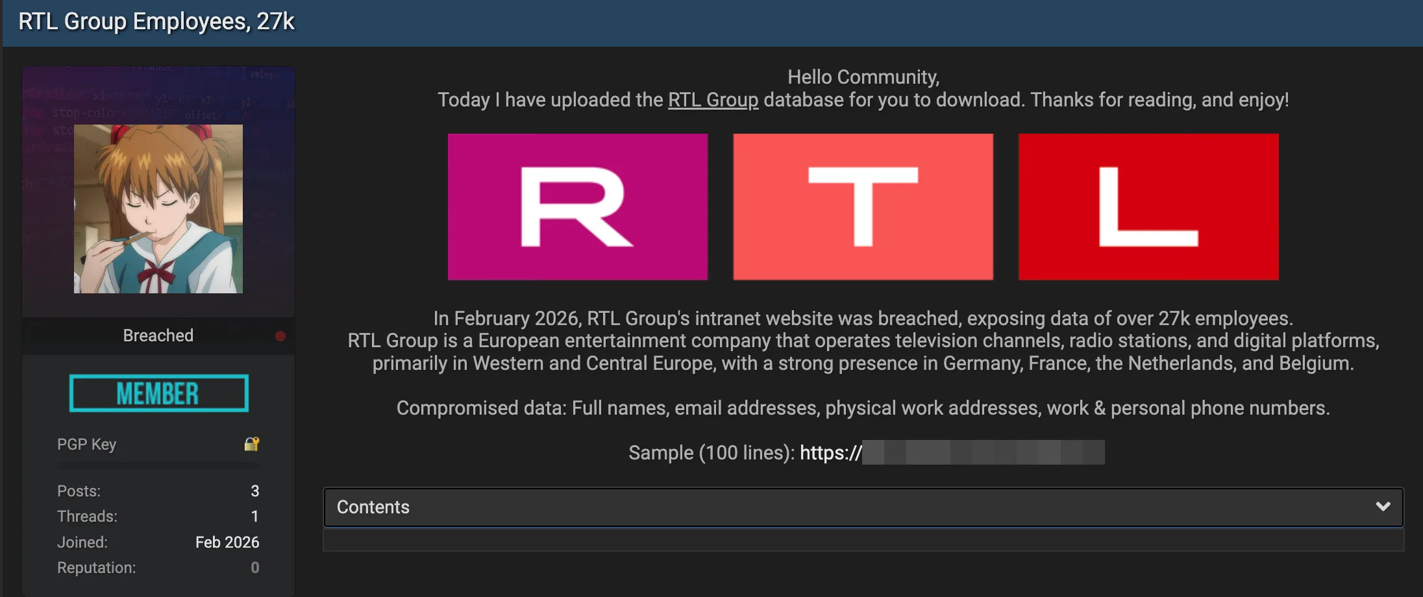Click the red L logo image
Viewport: 1423px width, 597px height.
click(1148, 207)
